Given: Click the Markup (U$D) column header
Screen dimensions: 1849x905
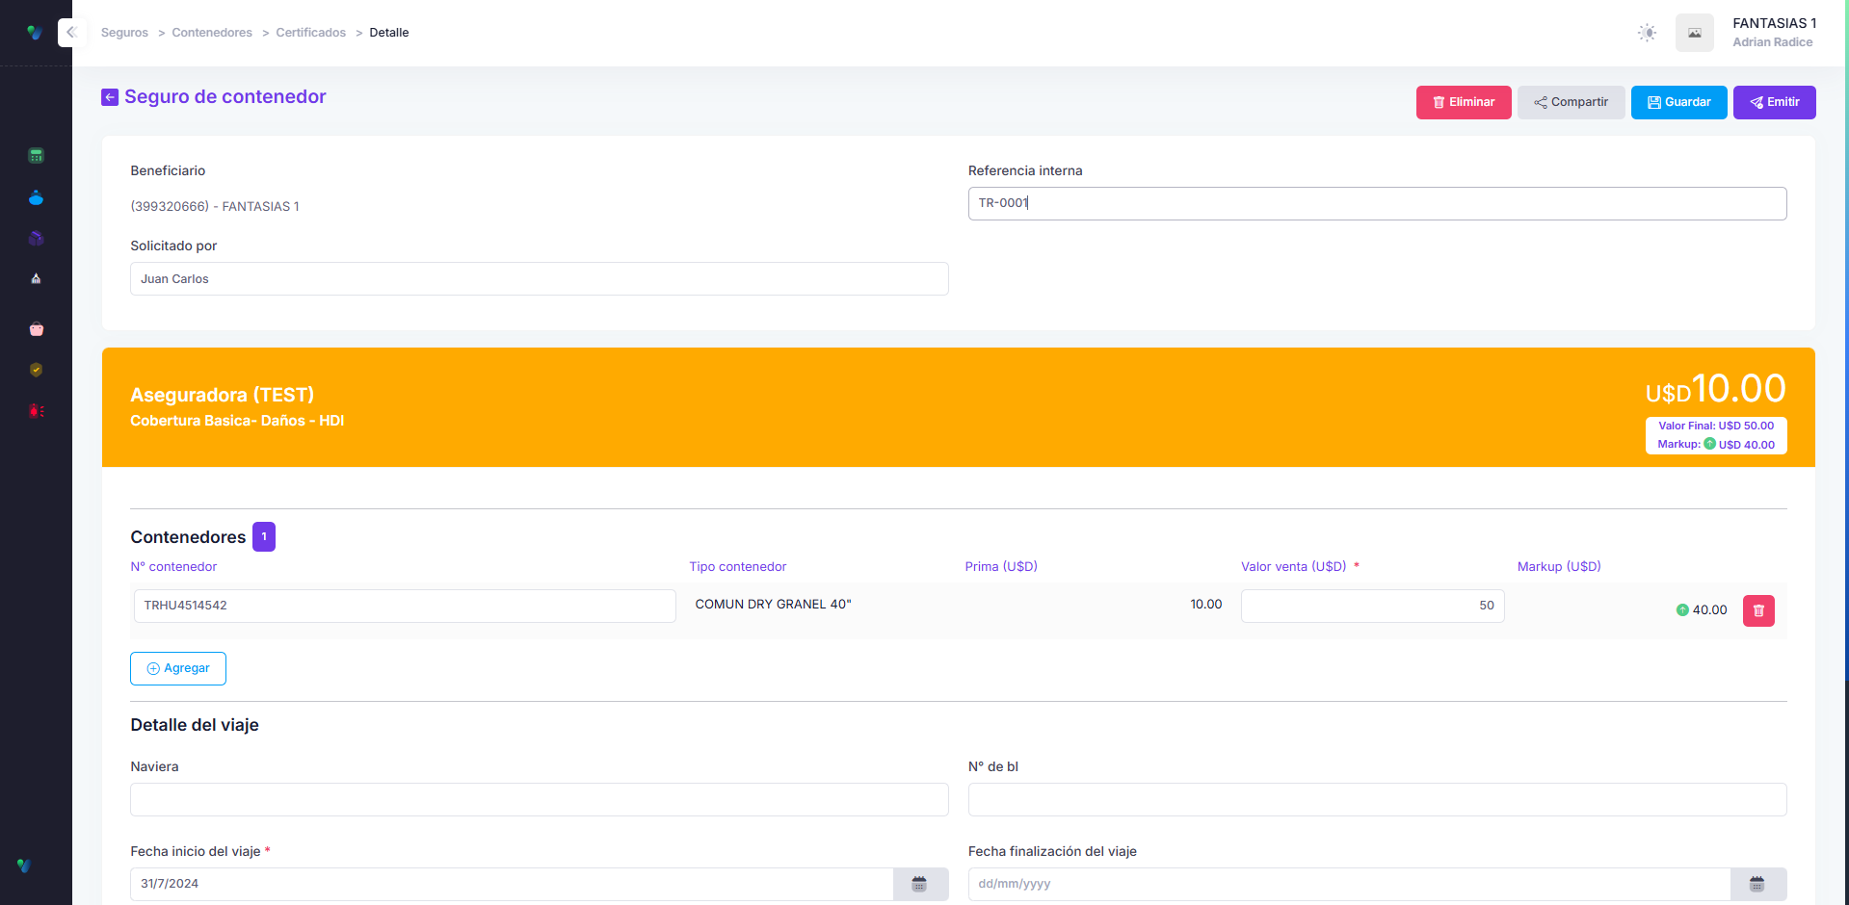Looking at the screenshot, I should click(x=1559, y=567).
